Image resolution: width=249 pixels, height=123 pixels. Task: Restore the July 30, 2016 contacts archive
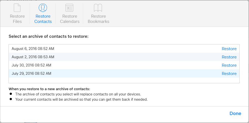tap(229, 65)
